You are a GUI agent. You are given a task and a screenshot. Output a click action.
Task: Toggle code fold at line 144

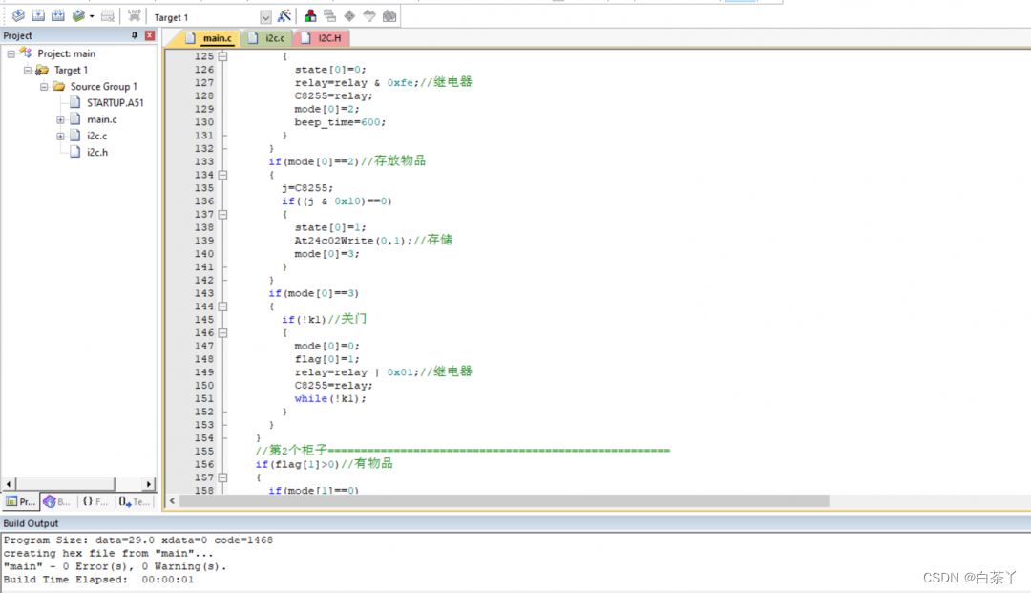coord(222,307)
